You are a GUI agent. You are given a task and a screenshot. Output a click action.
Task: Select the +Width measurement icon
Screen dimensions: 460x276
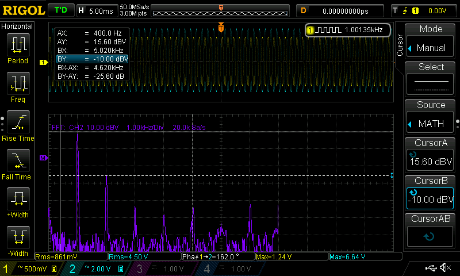[18, 198]
